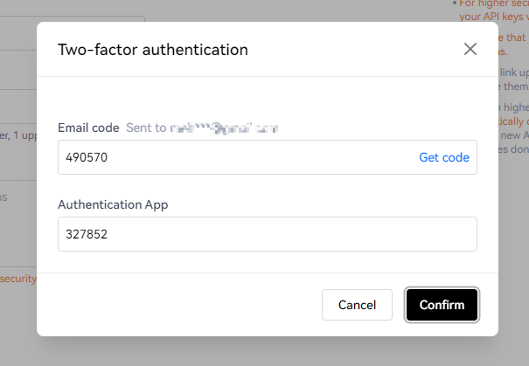Screen dimensions: 529x366
Task: Close the Two-factor authentication dialog
Action: click(470, 49)
